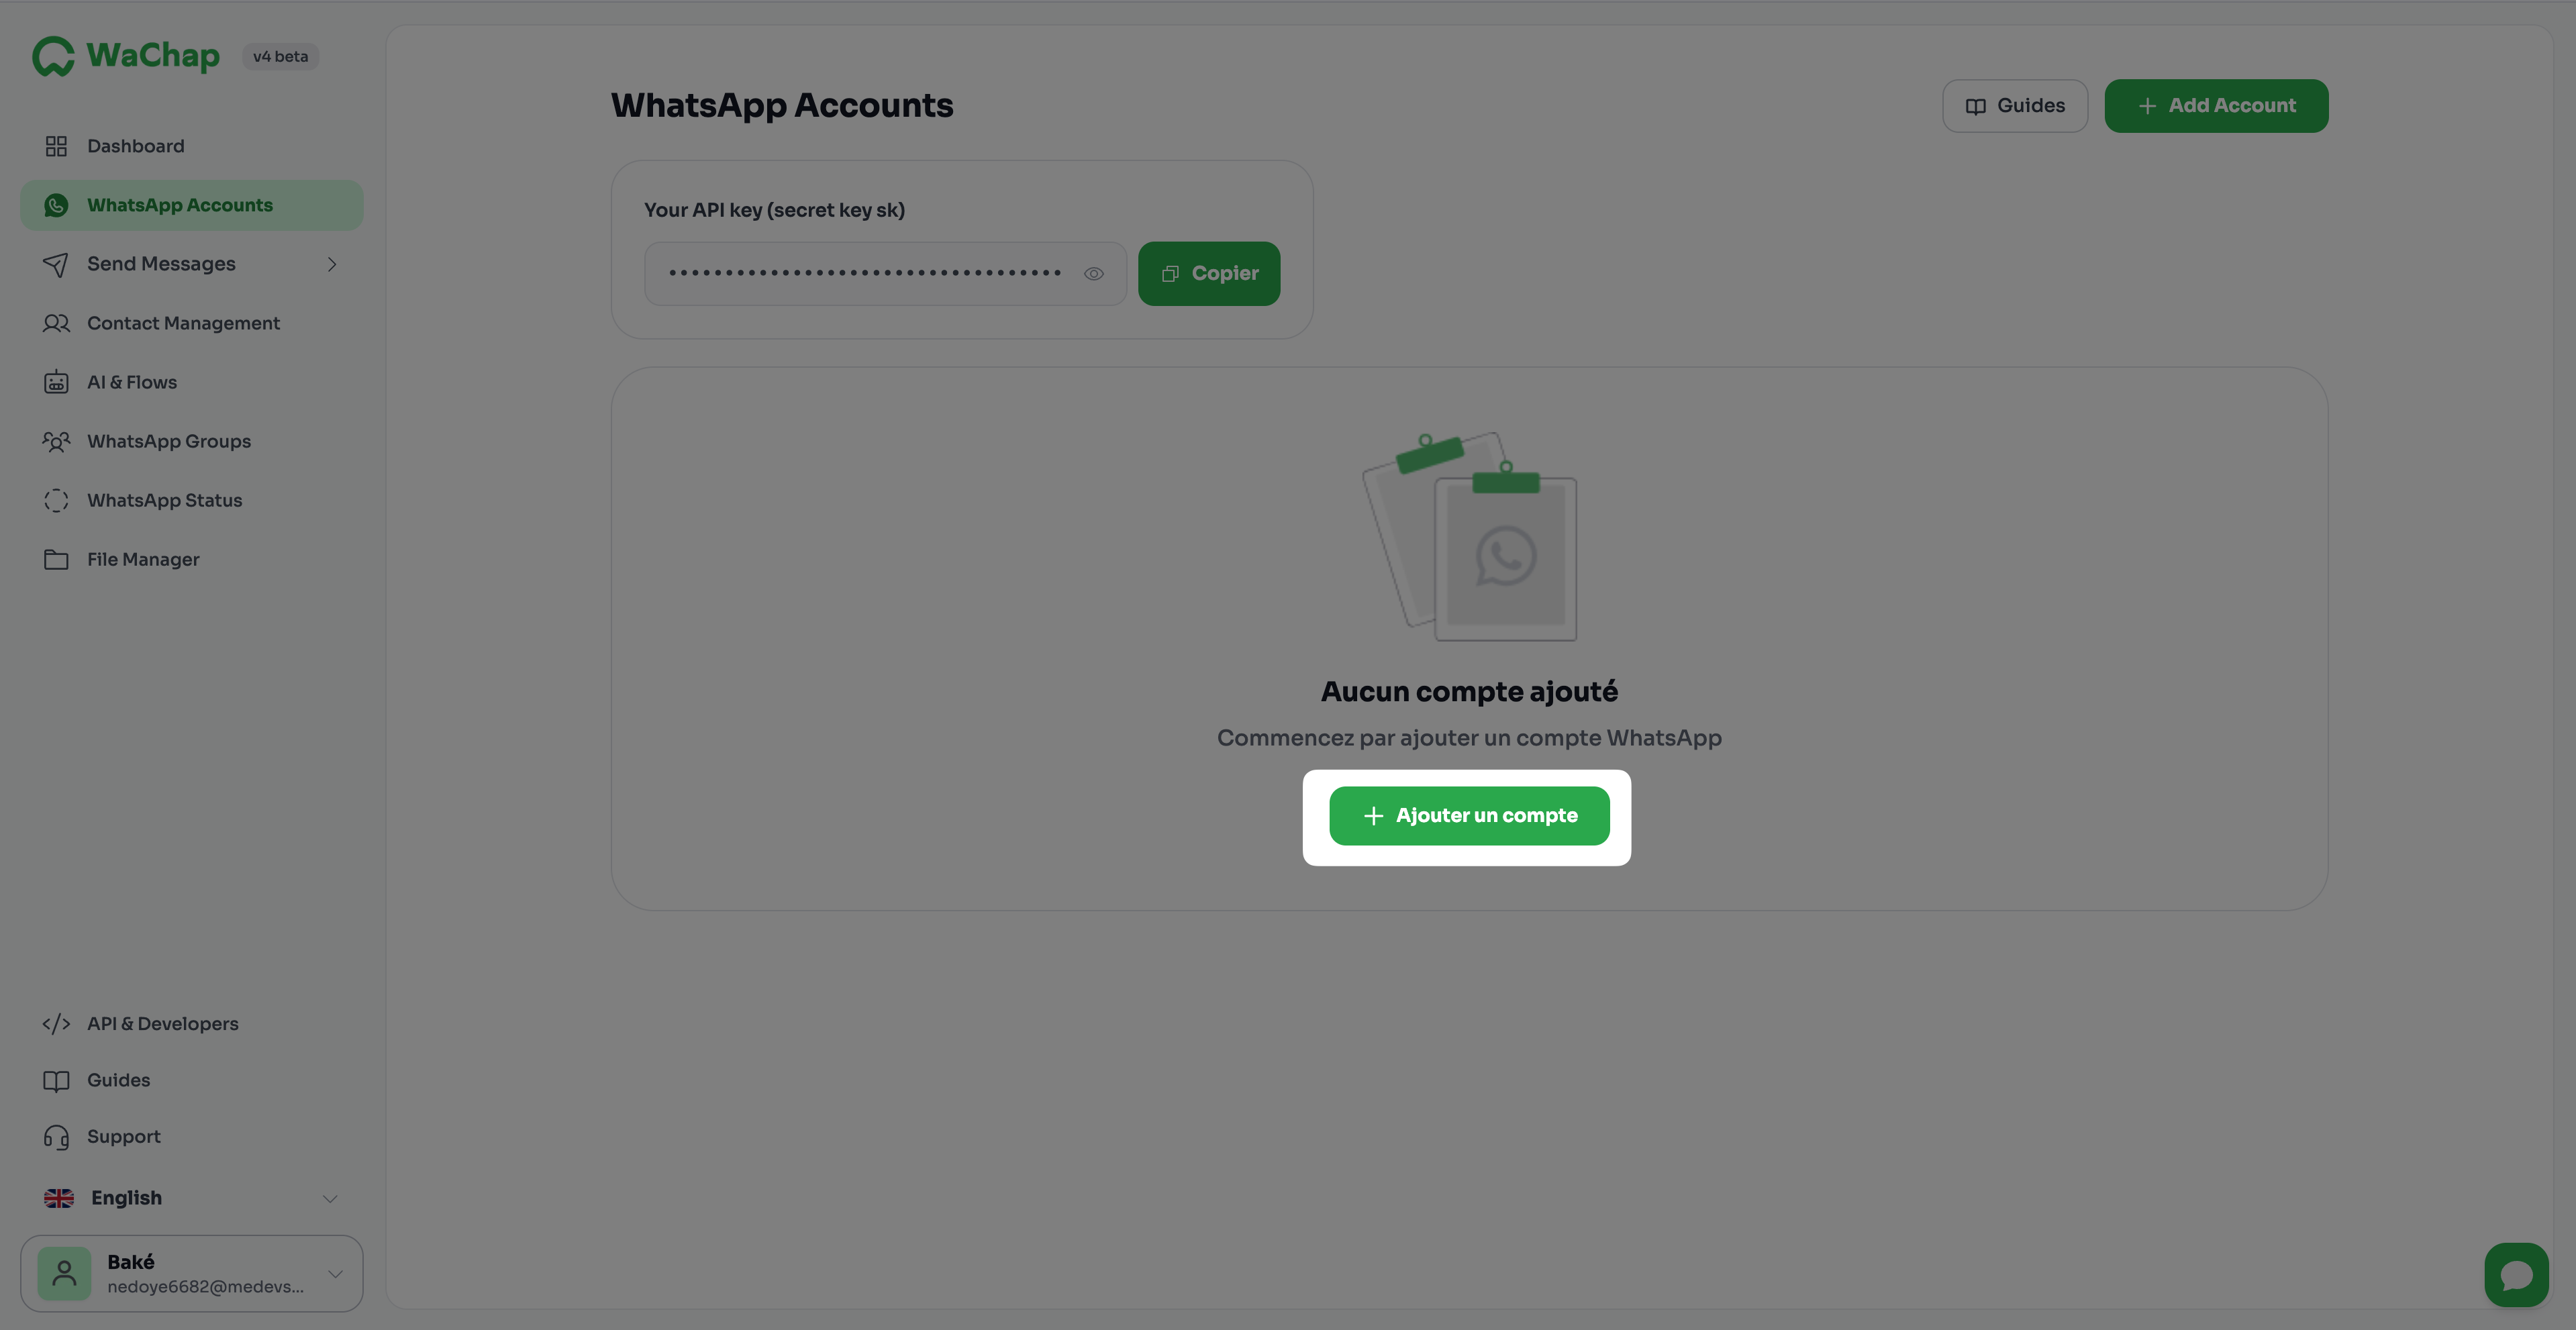The width and height of the screenshot is (2576, 1330).
Task: Open Support from the sidebar
Action: pyautogui.click(x=123, y=1136)
